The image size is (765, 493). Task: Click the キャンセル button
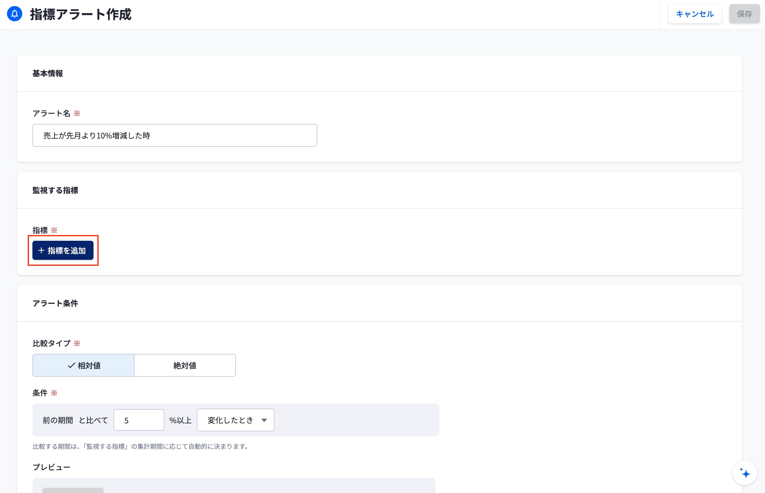pyautogui.click(x=694, y=14)
